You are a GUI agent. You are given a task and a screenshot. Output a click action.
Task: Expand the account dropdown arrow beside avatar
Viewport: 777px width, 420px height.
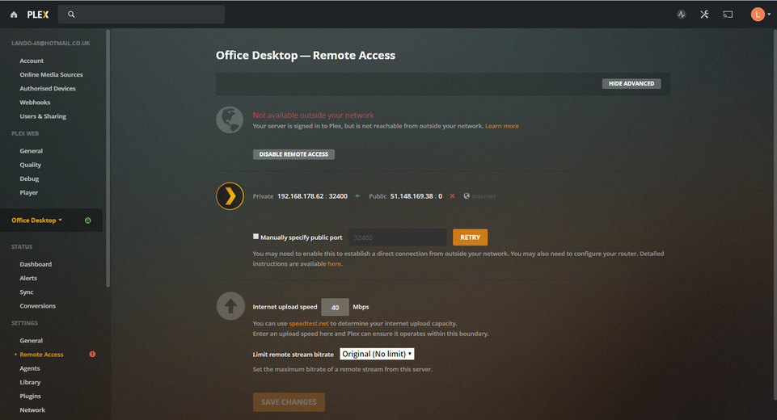769,15
